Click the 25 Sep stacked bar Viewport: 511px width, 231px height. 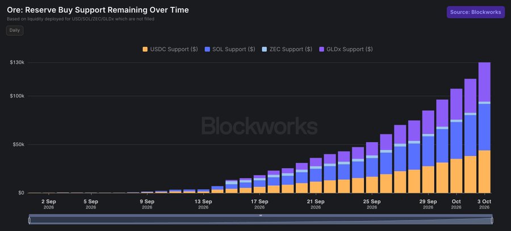click(372, 167)
